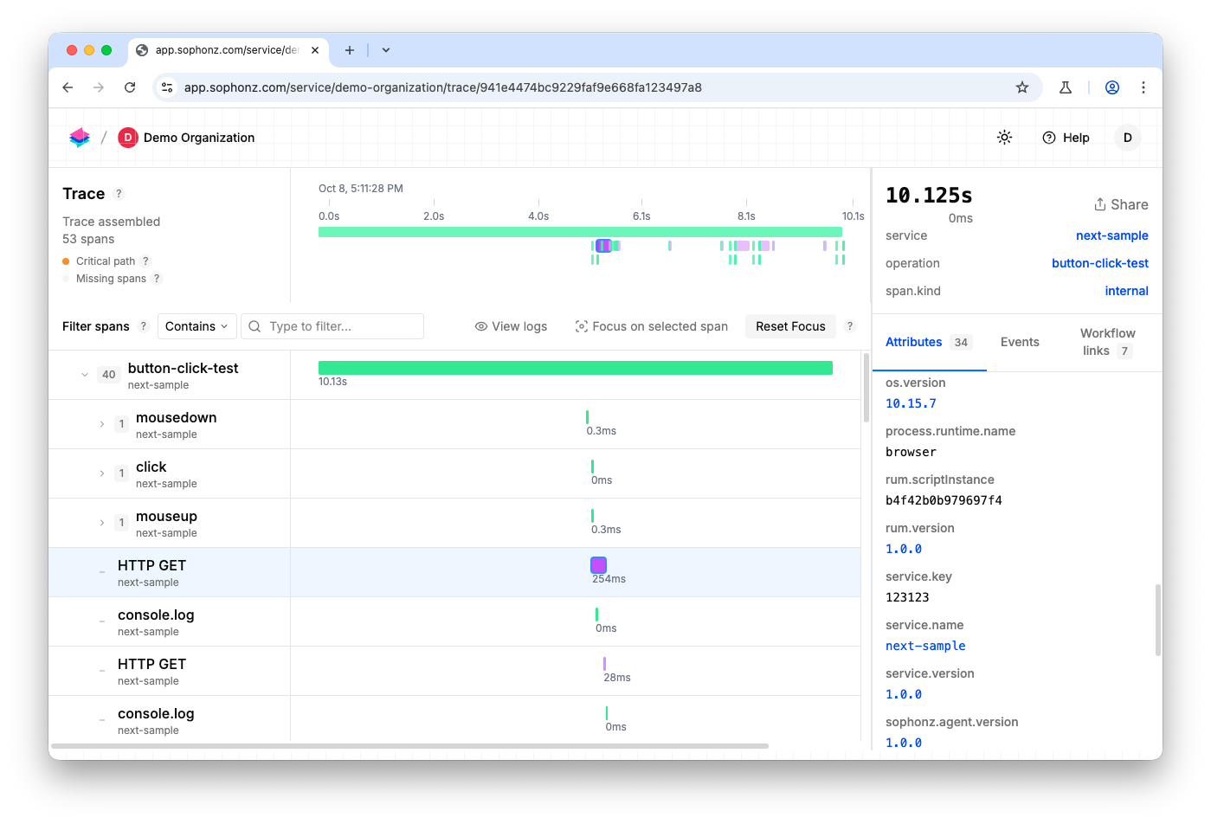Click the user avatar D icon

click(1127, 138)
